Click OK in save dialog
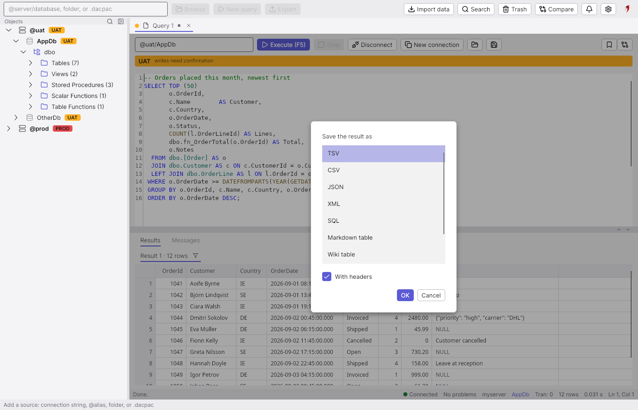Screen dimensions: 638x410 coord(405,295)
